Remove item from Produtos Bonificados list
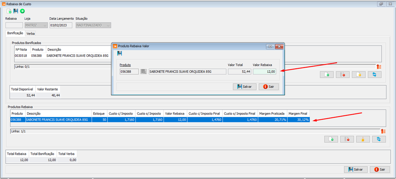Viewport: 396px width, 179px height. click(x=343, y=75)
